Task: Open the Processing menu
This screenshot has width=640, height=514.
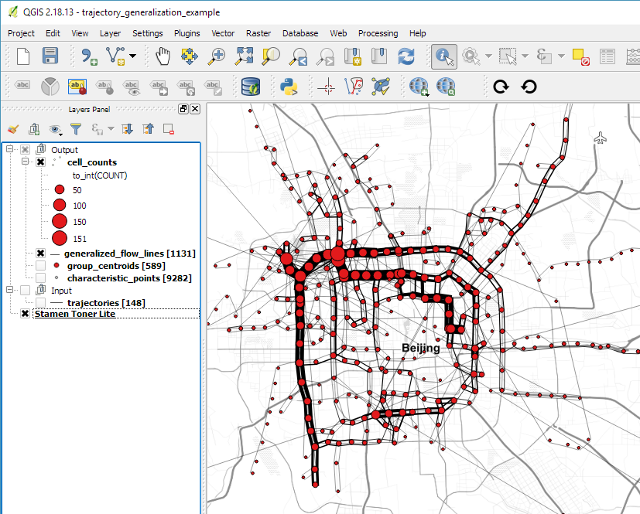Action: coord(378,33)
